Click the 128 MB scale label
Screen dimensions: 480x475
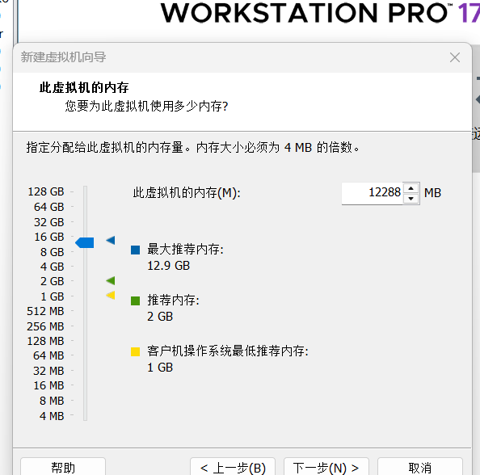(x=45, y=341)
